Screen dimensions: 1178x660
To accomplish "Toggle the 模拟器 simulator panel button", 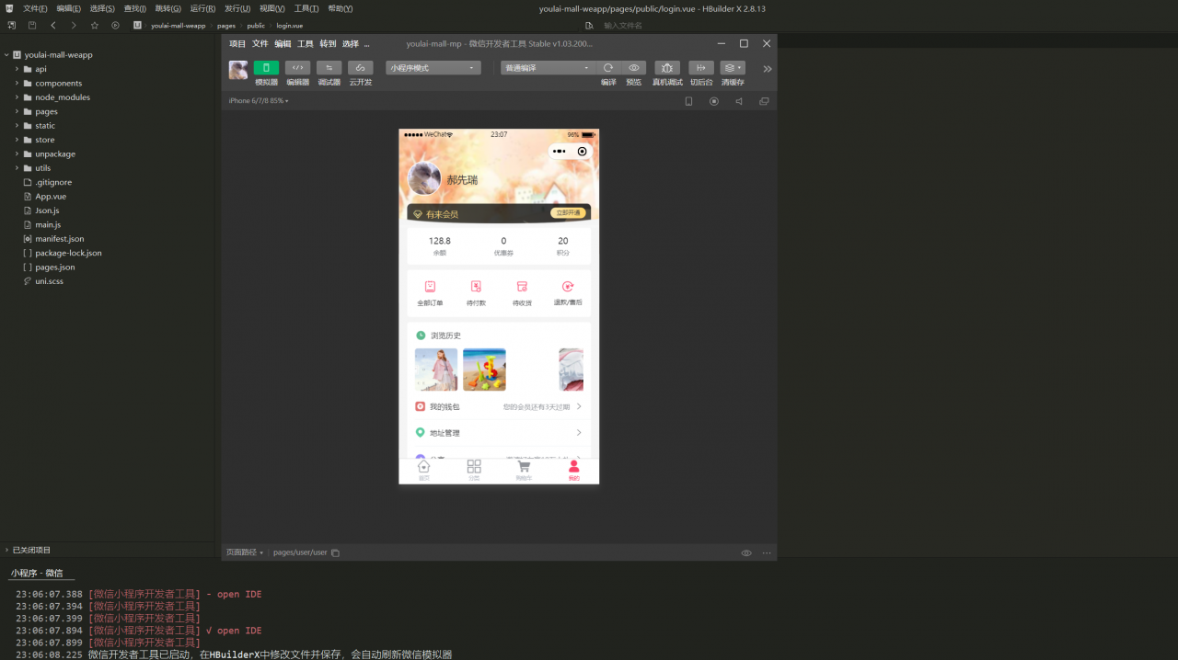I will coord(266,68).
